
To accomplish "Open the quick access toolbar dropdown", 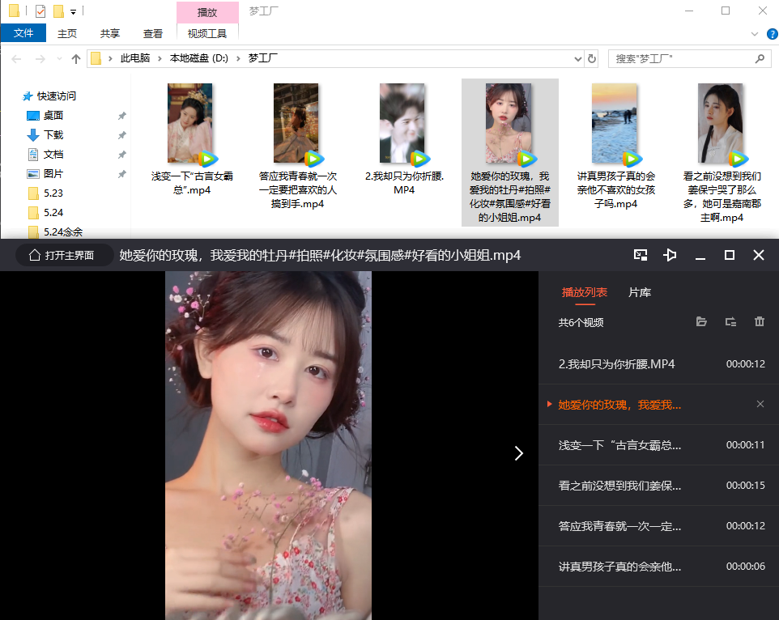I will click(x=73, y=12).
